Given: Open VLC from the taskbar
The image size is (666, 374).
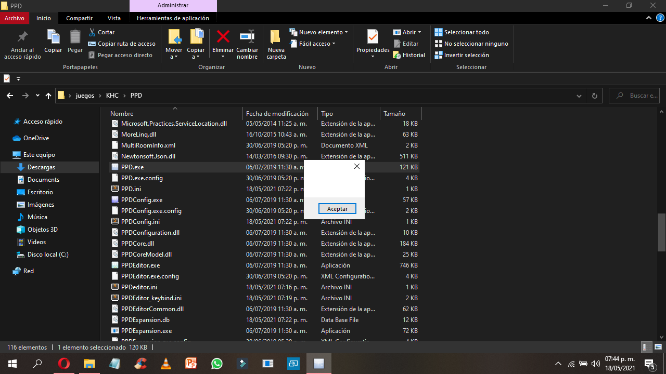Looking at the screenshot, I should 166,364.
